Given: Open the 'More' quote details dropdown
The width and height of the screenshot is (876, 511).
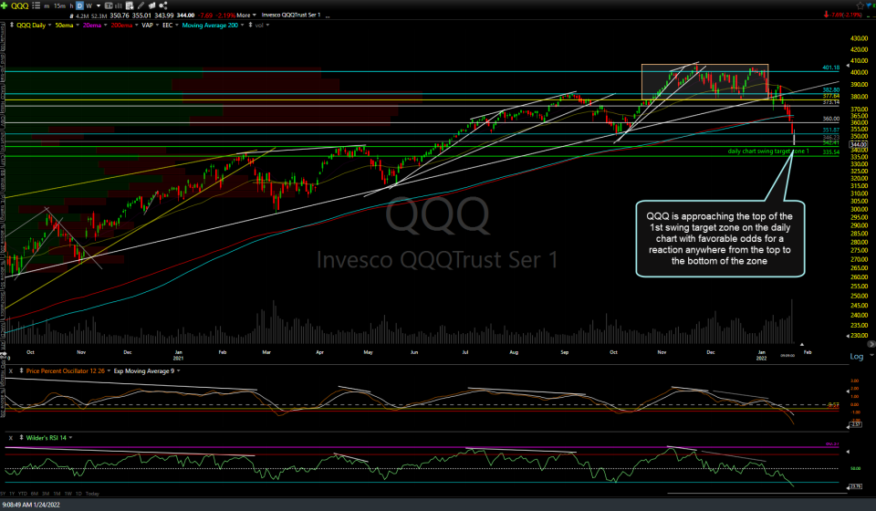Looking at the screenshot, I should [246, 16].
